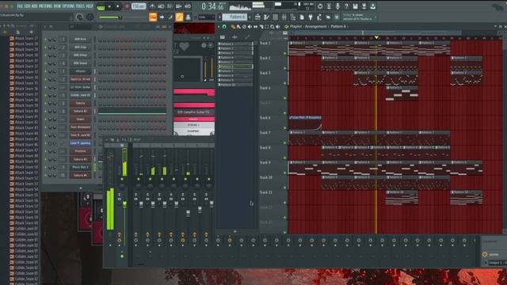Image resolution: width=507 pixels, height=285 pixels.
Task: Select playlist playback speaker tool
Action: click(x=278, y=27)
